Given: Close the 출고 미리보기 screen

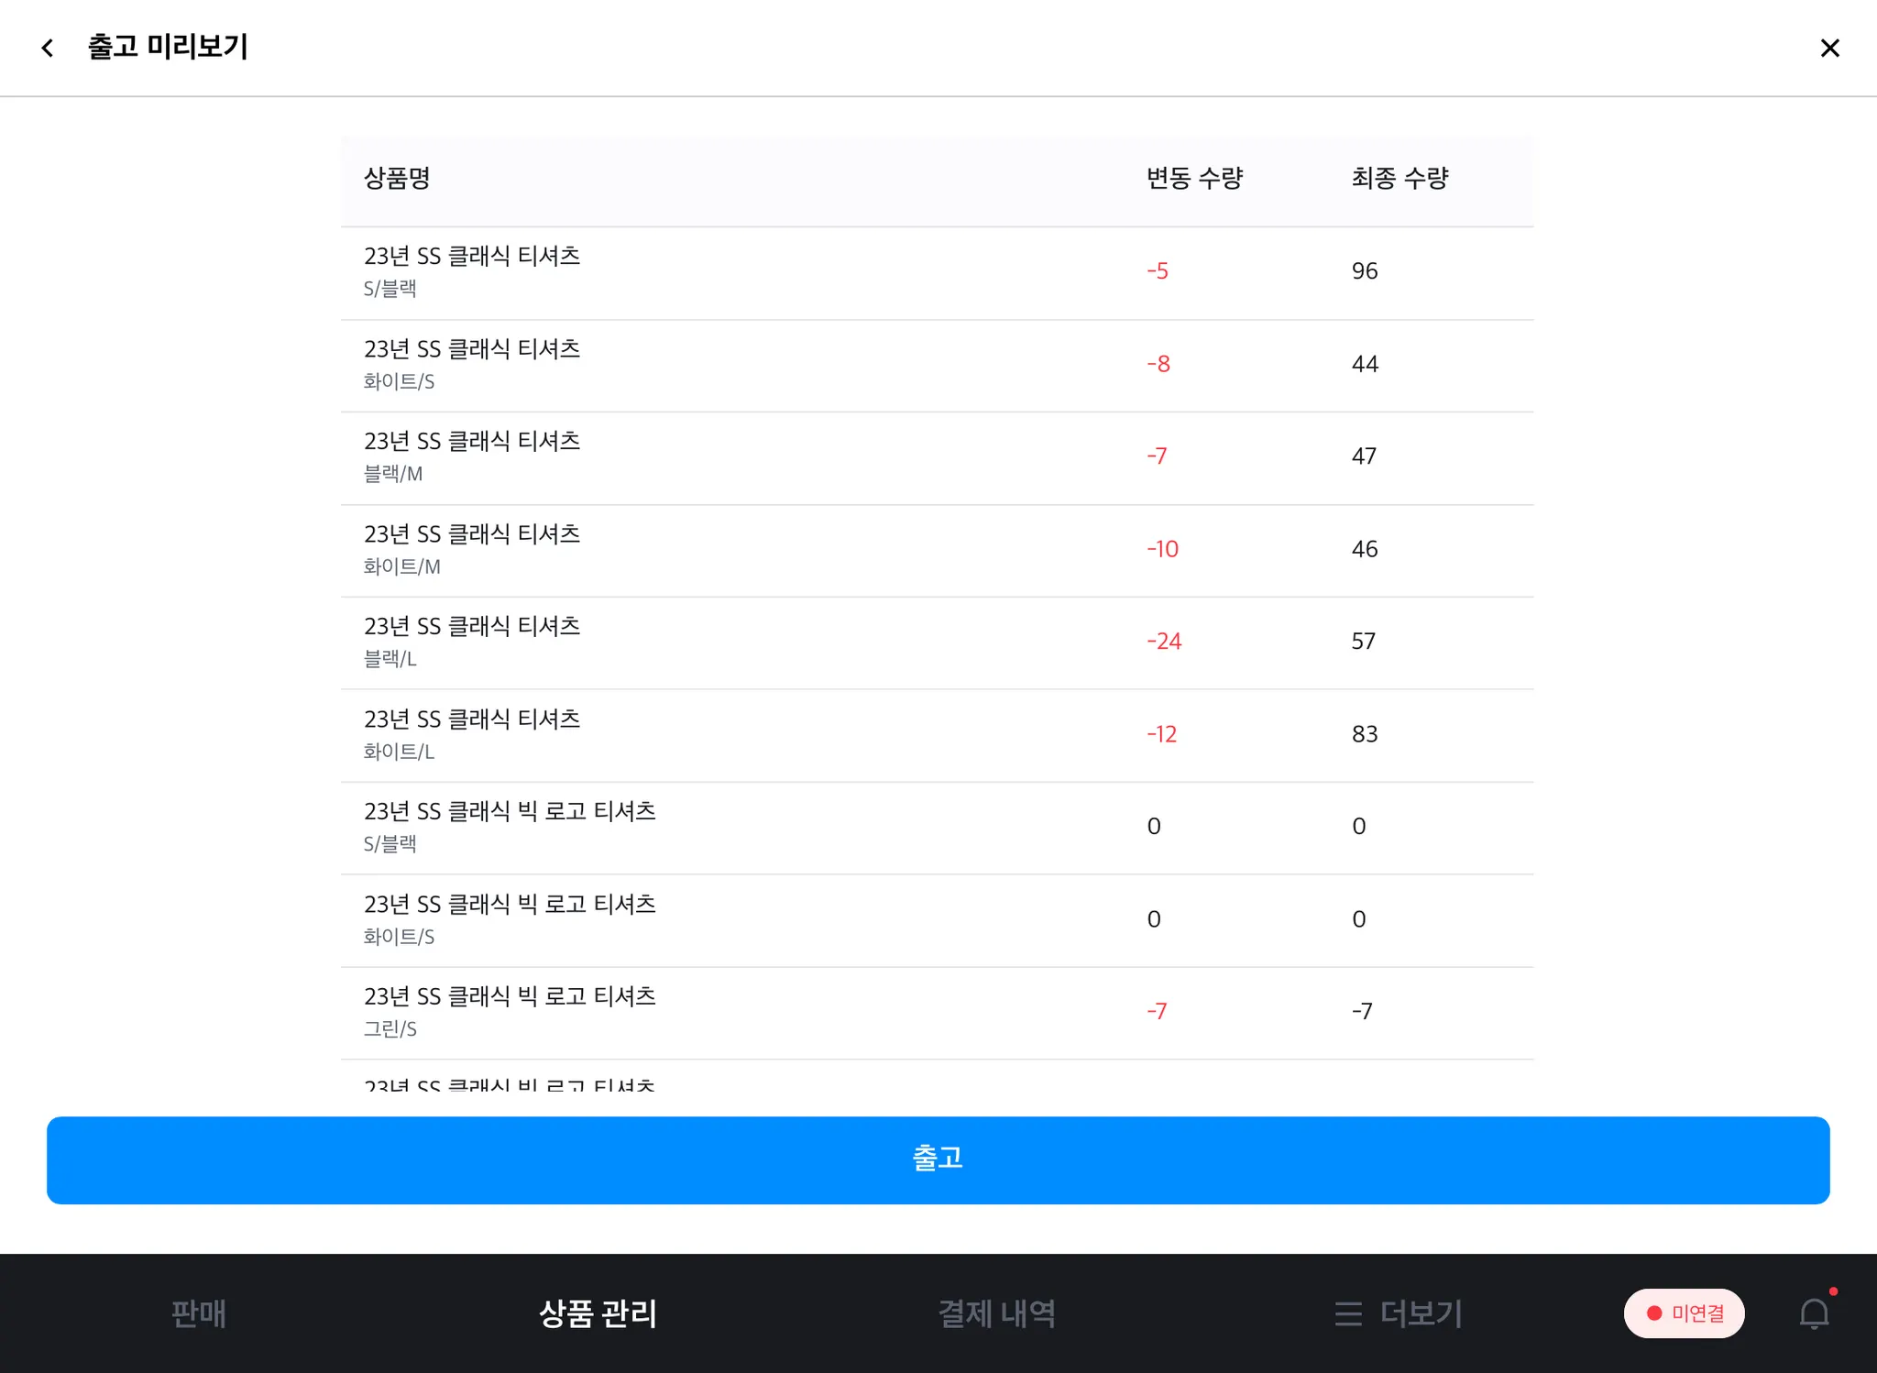Looking at the screenshot, I should tap(1829, 48).
